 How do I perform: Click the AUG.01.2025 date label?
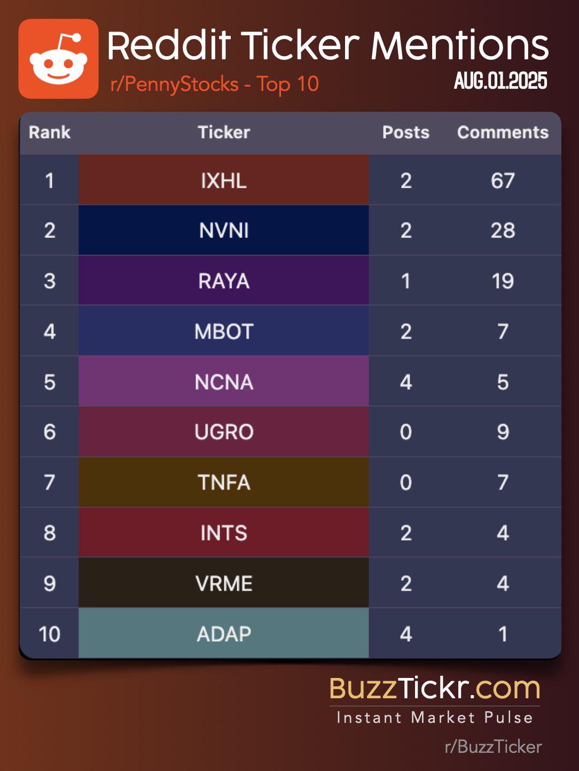point(500,81)
